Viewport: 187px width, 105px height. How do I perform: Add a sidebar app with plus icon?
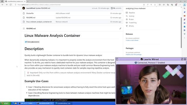click(184, 38)
